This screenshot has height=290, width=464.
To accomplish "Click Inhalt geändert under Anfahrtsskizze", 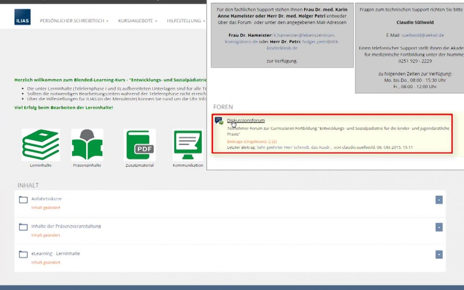I will 46,208.
